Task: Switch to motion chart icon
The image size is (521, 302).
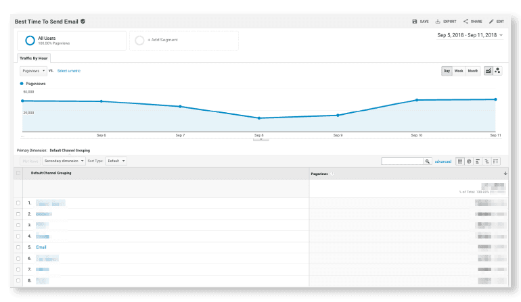Action: [498, 71]
